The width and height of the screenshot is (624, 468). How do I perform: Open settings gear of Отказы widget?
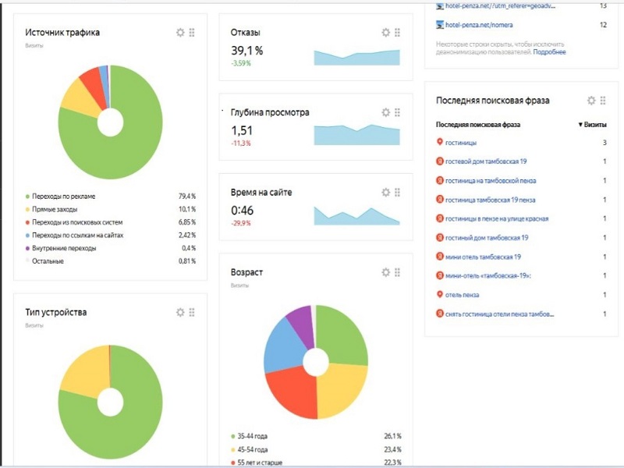pyautogui.click(x=385, y=33)
